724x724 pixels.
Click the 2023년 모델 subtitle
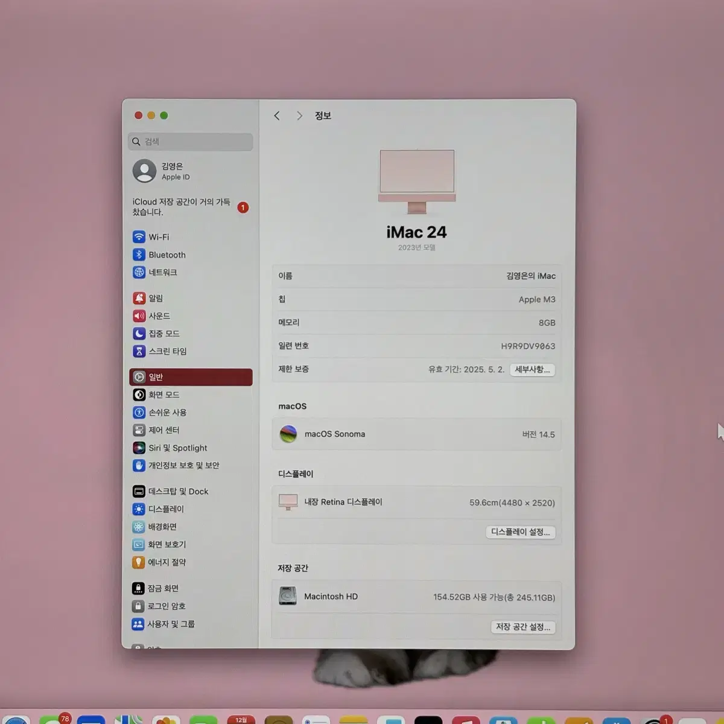click(x=417, y=247)
